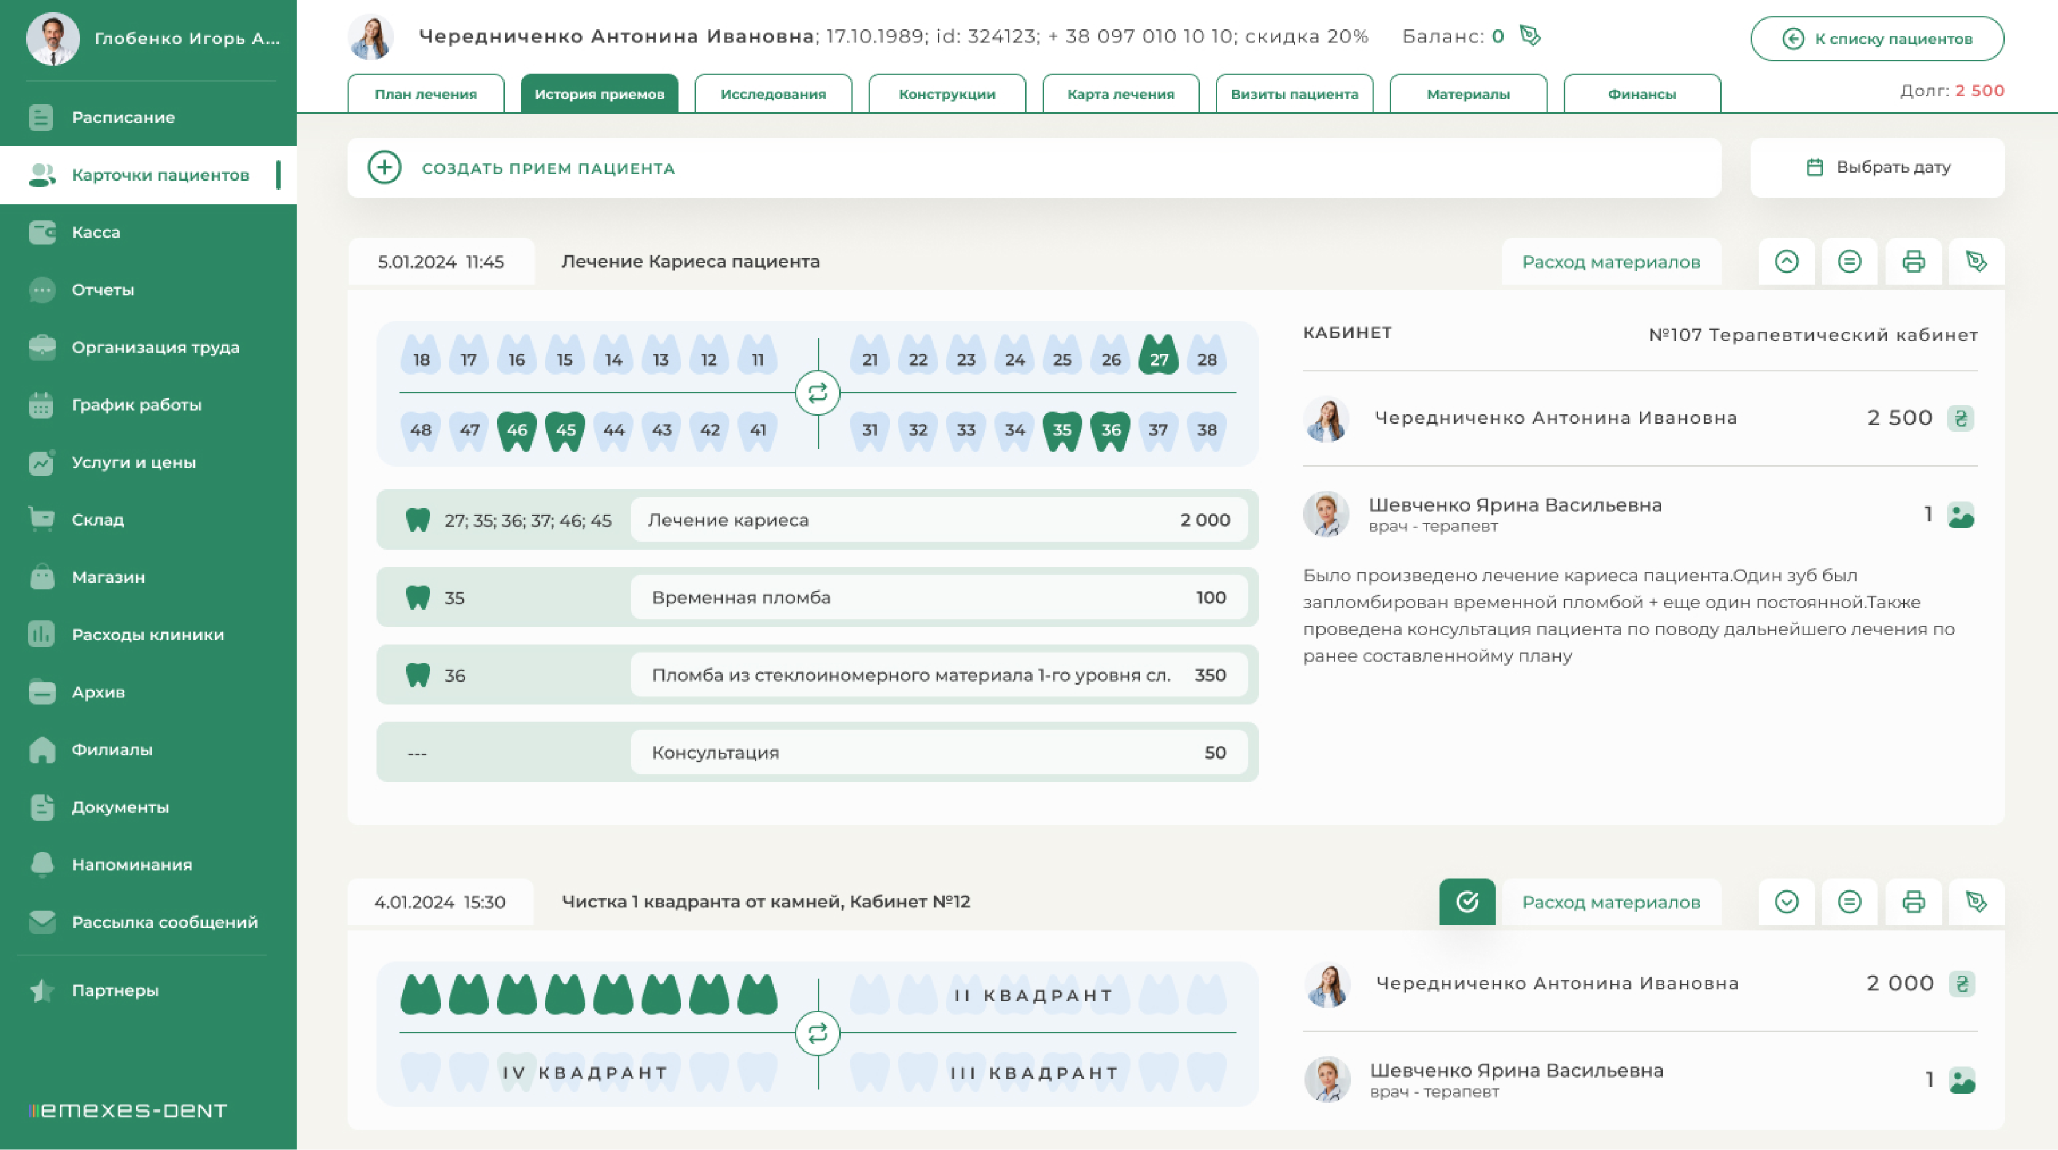Toggle the green checkmark on 4.01.2024 appointment
2058x1150 pixels.
tap(1467, 901)
